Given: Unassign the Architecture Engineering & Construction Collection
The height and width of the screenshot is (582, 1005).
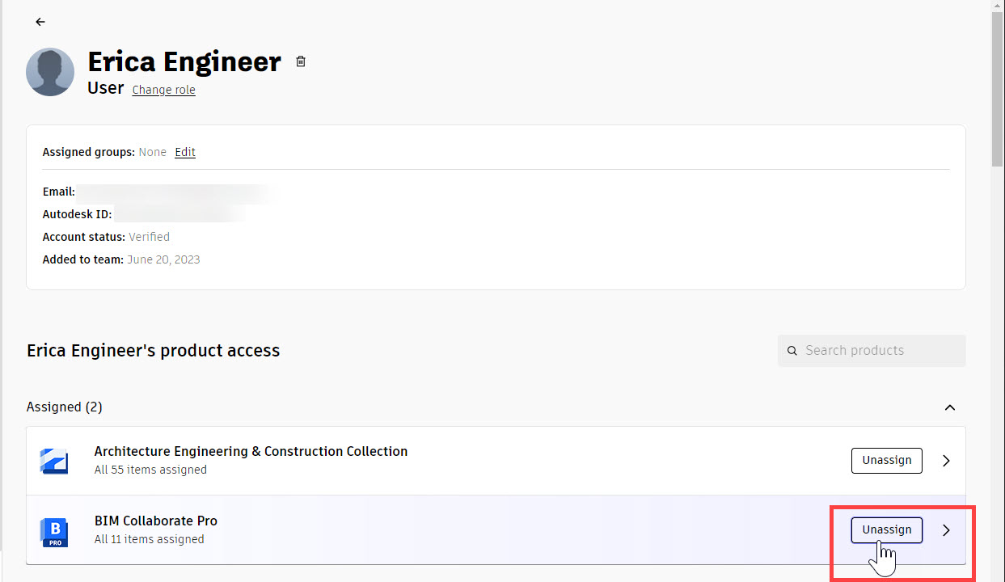Looking at the screenshot, I should click(x=887, y=460).
